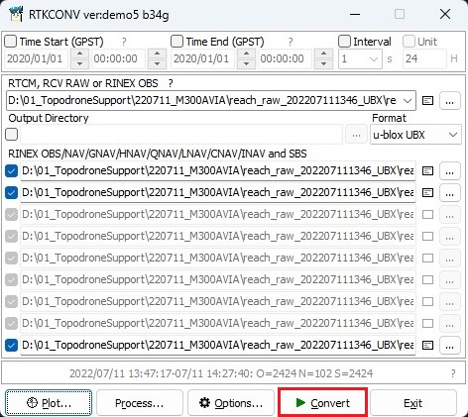Click the view icon of QNAV output row
Screen dimensions: 468x417
(427, 259)
